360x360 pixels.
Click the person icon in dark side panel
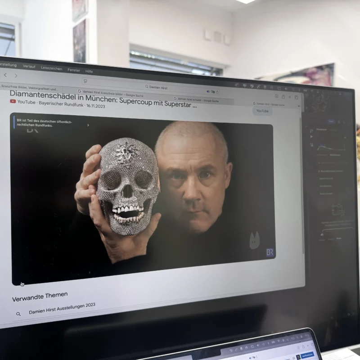click(x=312, y=145)
